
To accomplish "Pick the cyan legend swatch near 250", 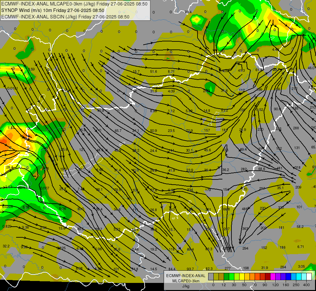I will coord(299,277).
